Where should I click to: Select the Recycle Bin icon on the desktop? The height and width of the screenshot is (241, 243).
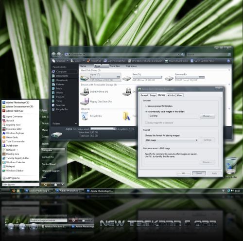click(231, 166)
